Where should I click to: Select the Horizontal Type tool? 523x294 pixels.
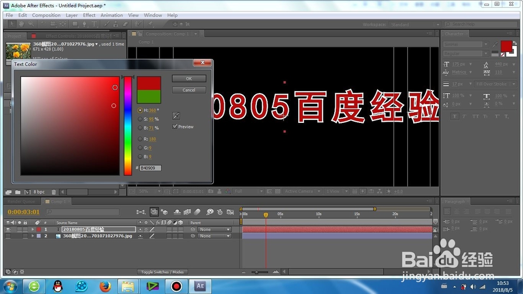click(x=94, y=24)
